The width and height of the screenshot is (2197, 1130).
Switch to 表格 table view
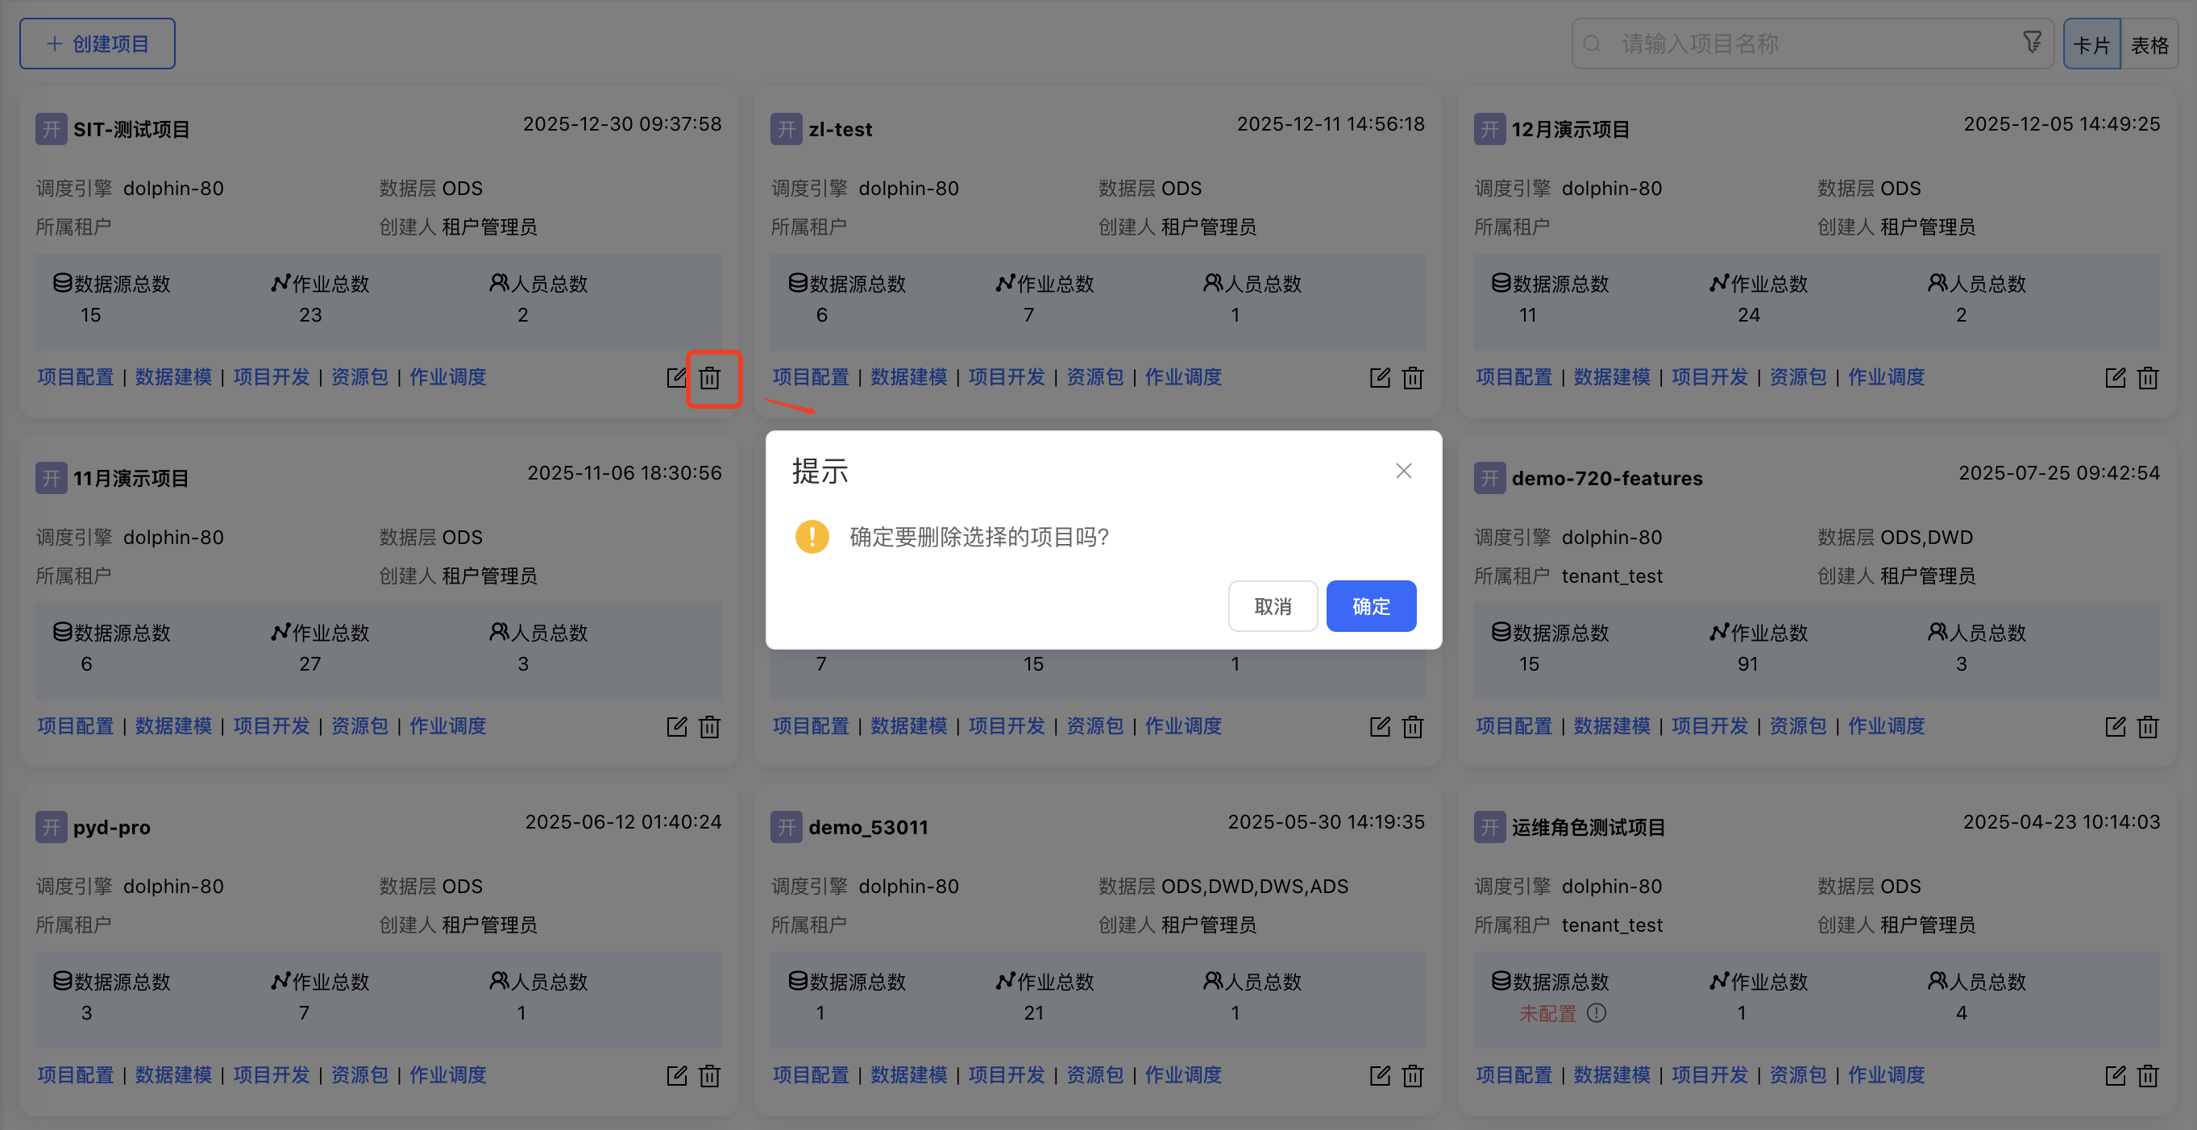click(x=2149, y=44)
